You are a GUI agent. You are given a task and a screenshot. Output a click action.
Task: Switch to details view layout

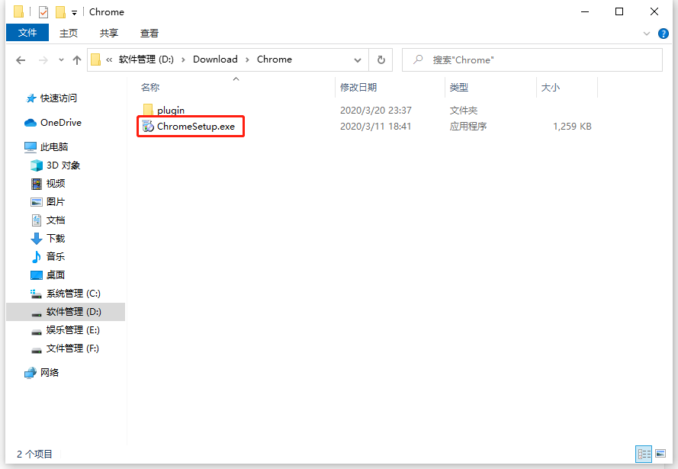[644, 454]
